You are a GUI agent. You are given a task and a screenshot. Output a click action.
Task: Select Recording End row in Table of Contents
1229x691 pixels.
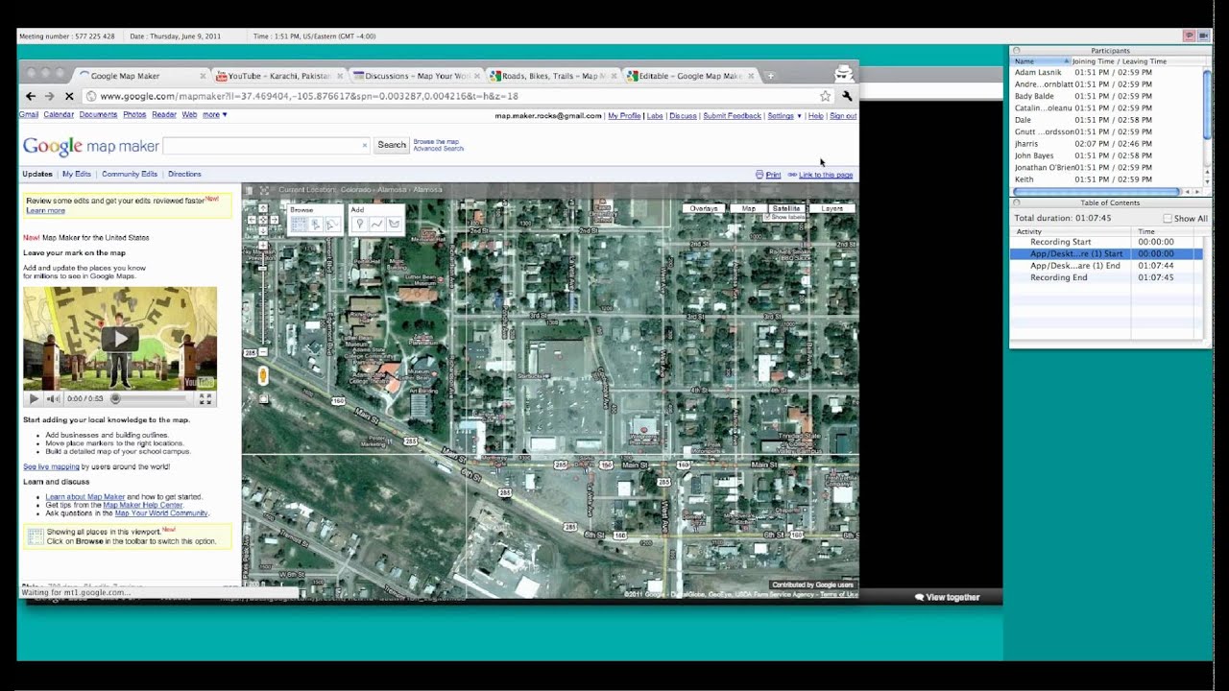(1105, 277)
